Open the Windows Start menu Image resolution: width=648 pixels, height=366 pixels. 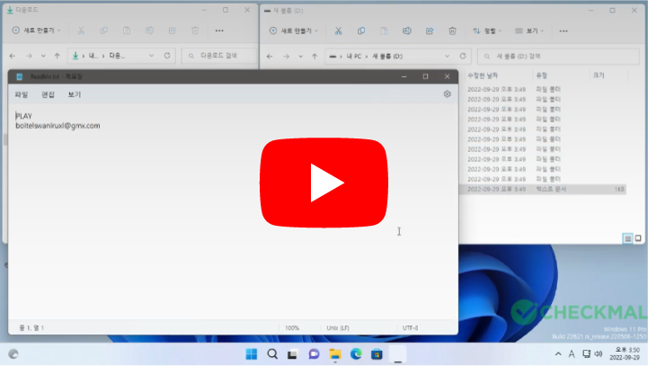point(252,354)
